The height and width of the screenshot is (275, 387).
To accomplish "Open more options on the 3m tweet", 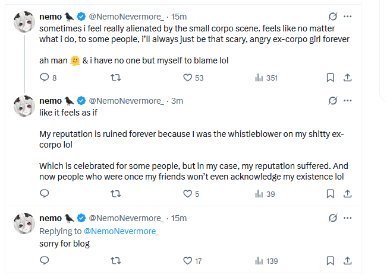I will tap(348, 100).
